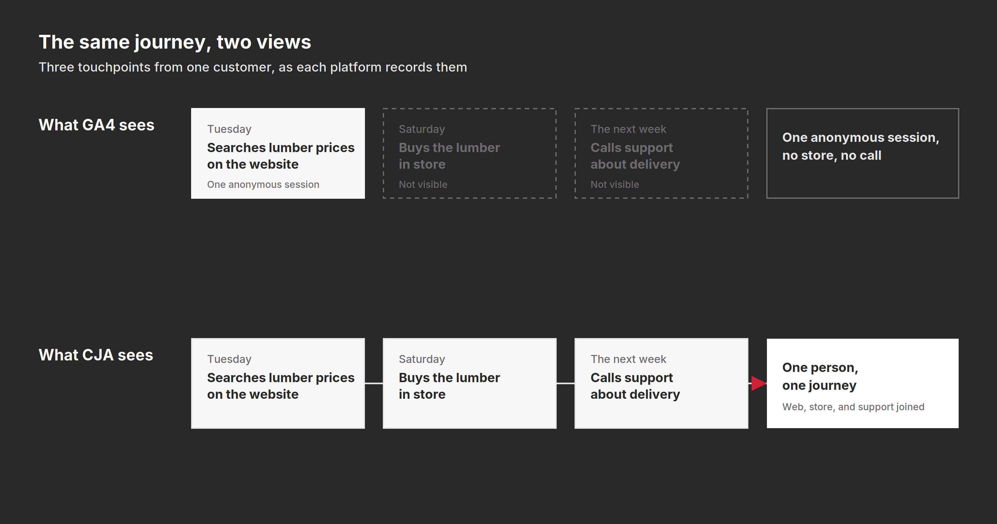Select the dashed Saturday 'Buys the lumber' card
997x524 pixels.
point(469,153)
